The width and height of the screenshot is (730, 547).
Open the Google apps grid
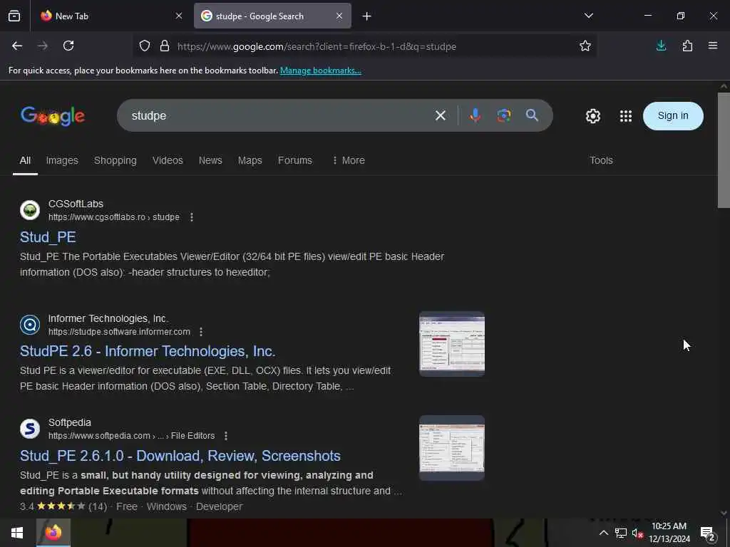[626, 116]
